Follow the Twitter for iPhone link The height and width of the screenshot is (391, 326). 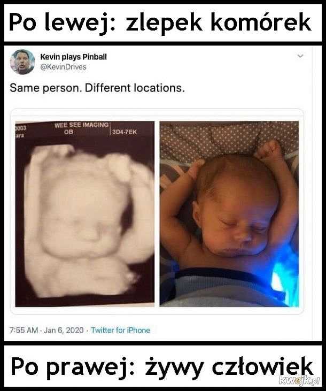(121, 330)
